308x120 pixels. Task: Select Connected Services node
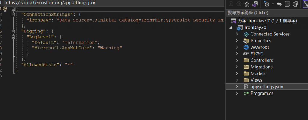[270, 34]
